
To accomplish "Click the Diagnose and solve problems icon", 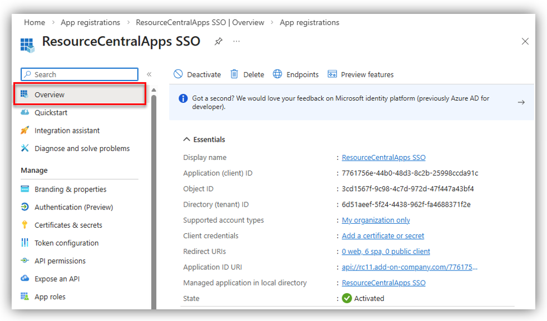I will point(24,148).
